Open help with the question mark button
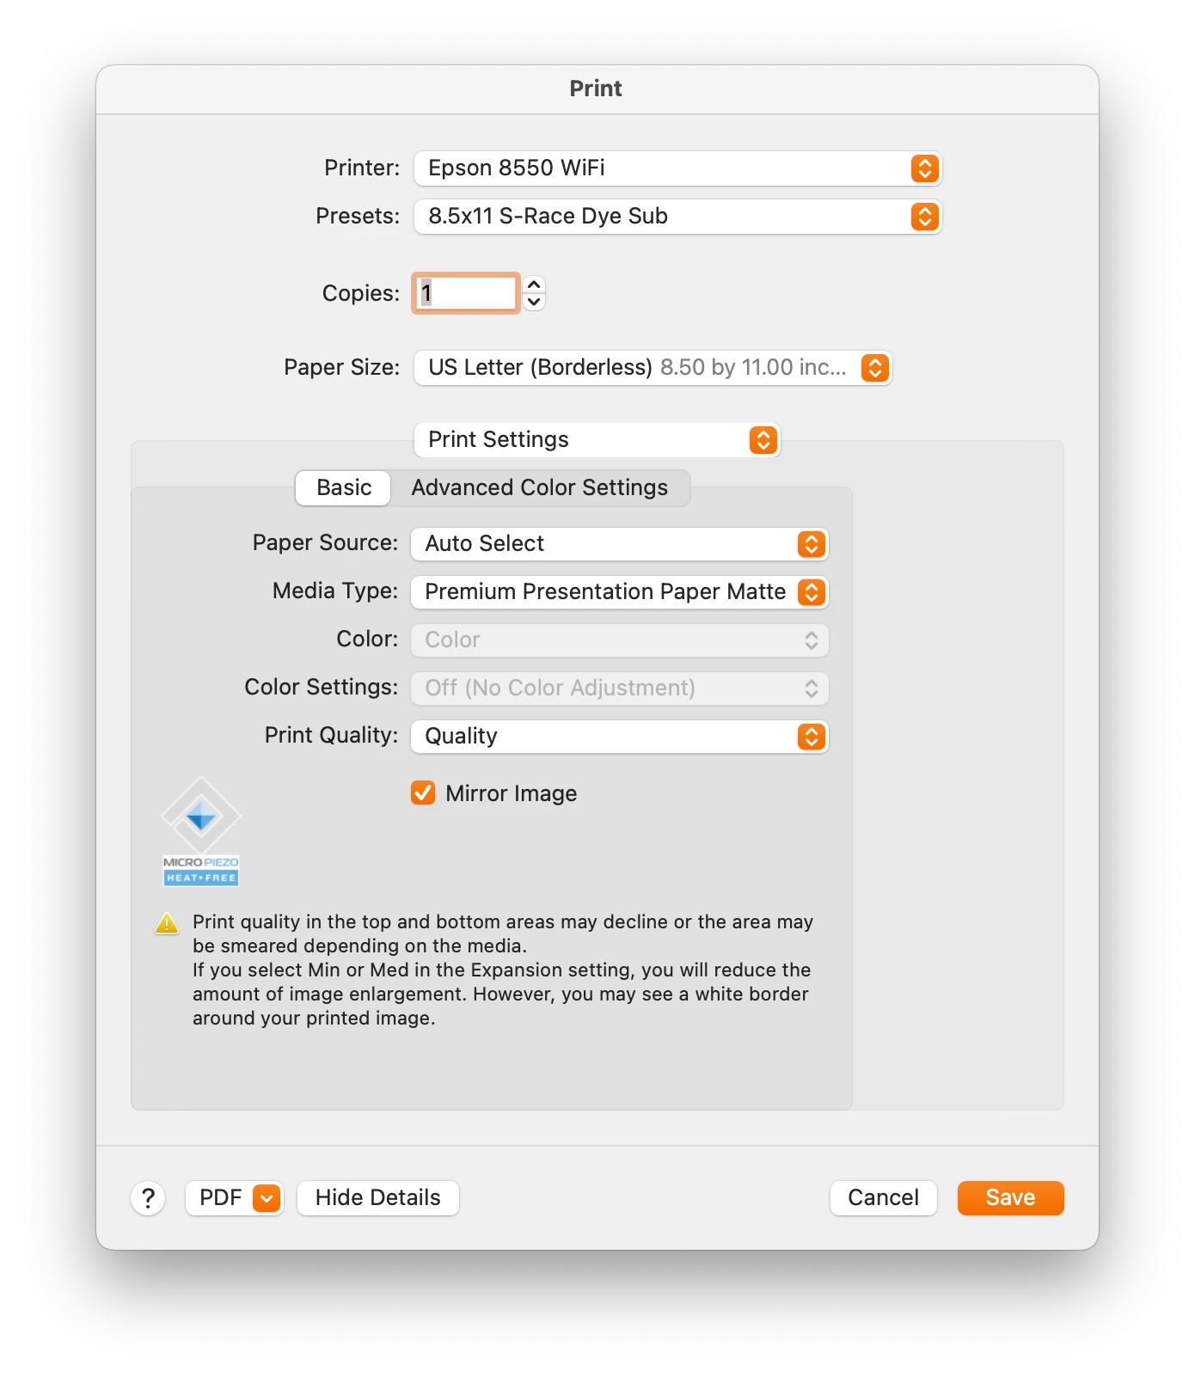Screen dimensions: 1195x1377 click(x=148, y=1198)
